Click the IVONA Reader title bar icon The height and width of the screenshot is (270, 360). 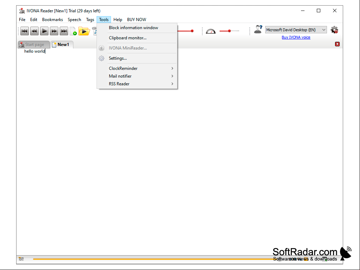click(22, 11)
